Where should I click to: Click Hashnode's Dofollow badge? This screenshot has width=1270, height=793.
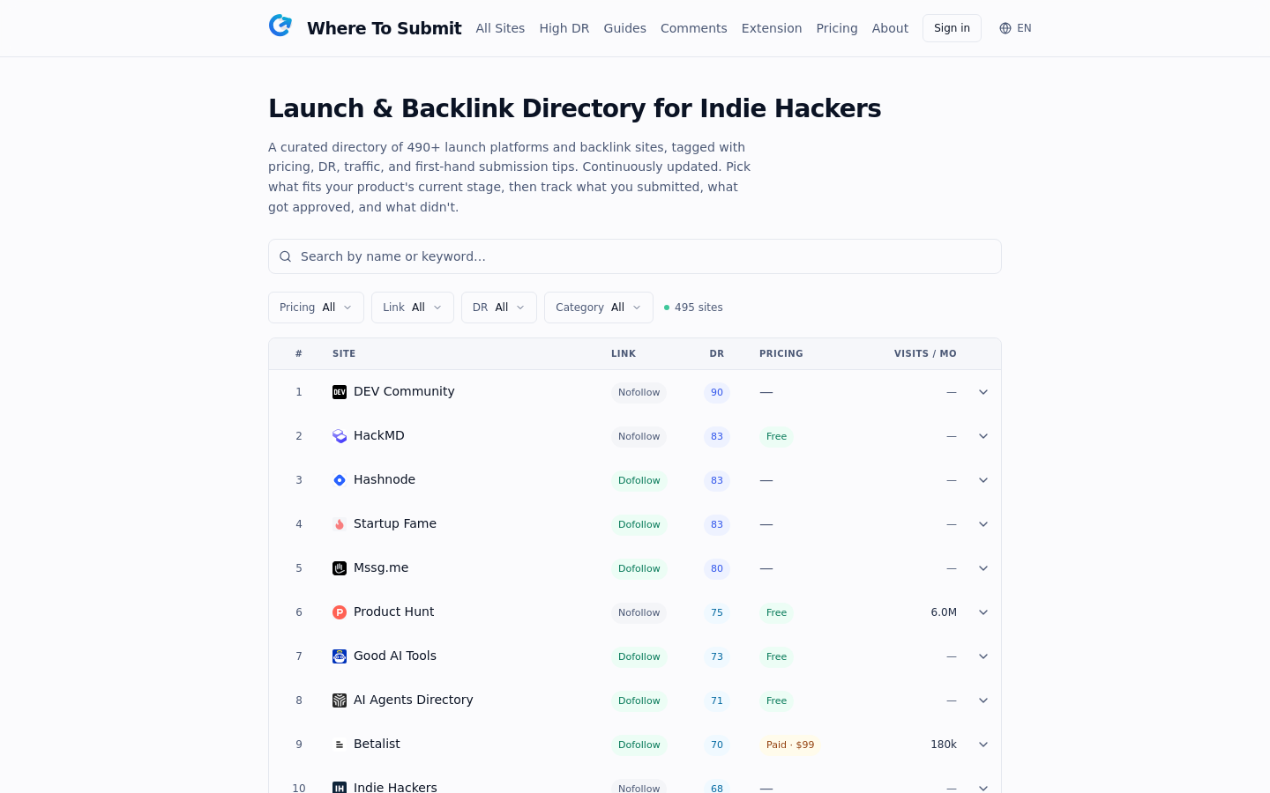click(639, 480)
